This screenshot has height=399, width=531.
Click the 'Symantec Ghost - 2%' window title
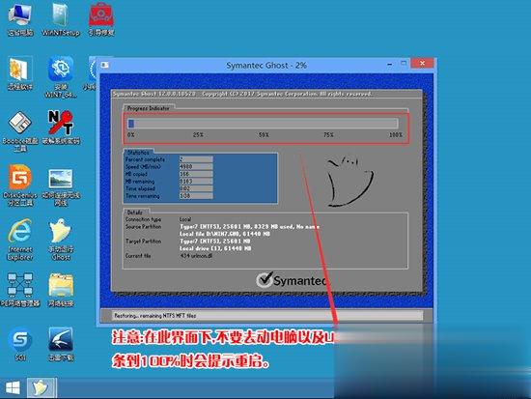(266, 65)
